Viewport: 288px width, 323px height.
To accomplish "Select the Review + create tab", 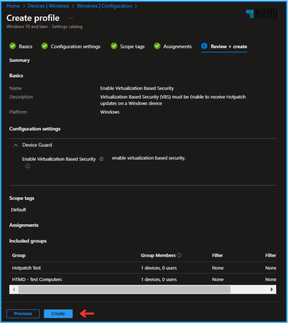I will coord(224,47).
